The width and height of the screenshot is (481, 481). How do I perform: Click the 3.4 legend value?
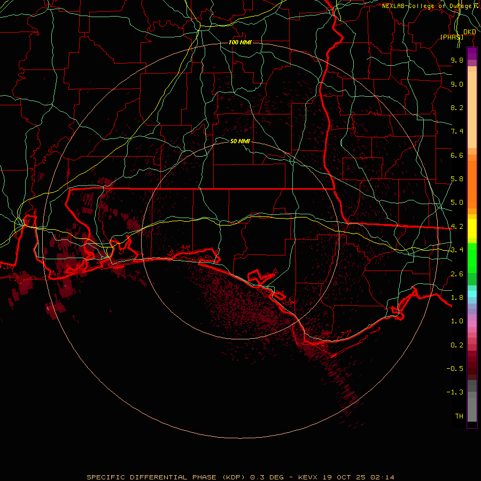point(457,250)
